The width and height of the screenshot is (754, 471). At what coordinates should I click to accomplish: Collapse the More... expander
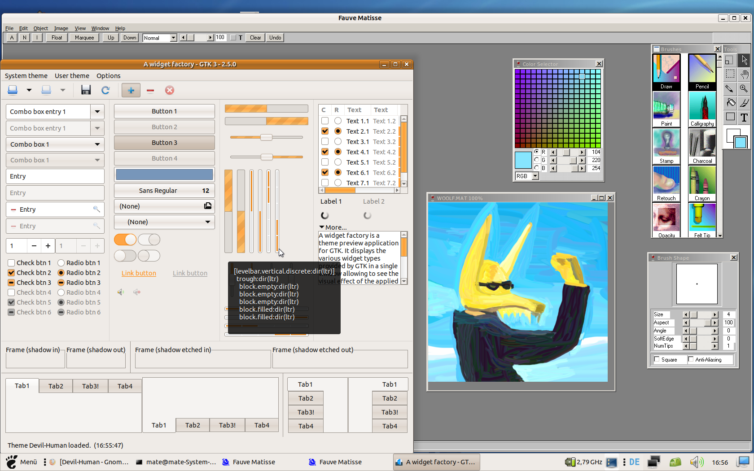click(x=333, y=227)
